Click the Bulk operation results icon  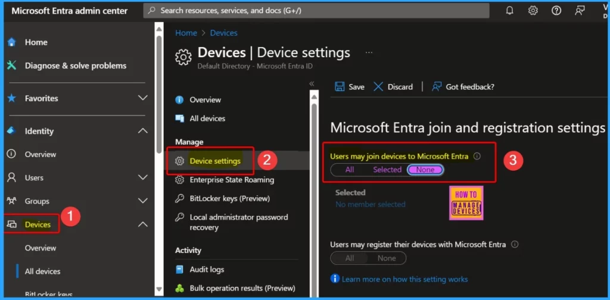click(179, 288)
